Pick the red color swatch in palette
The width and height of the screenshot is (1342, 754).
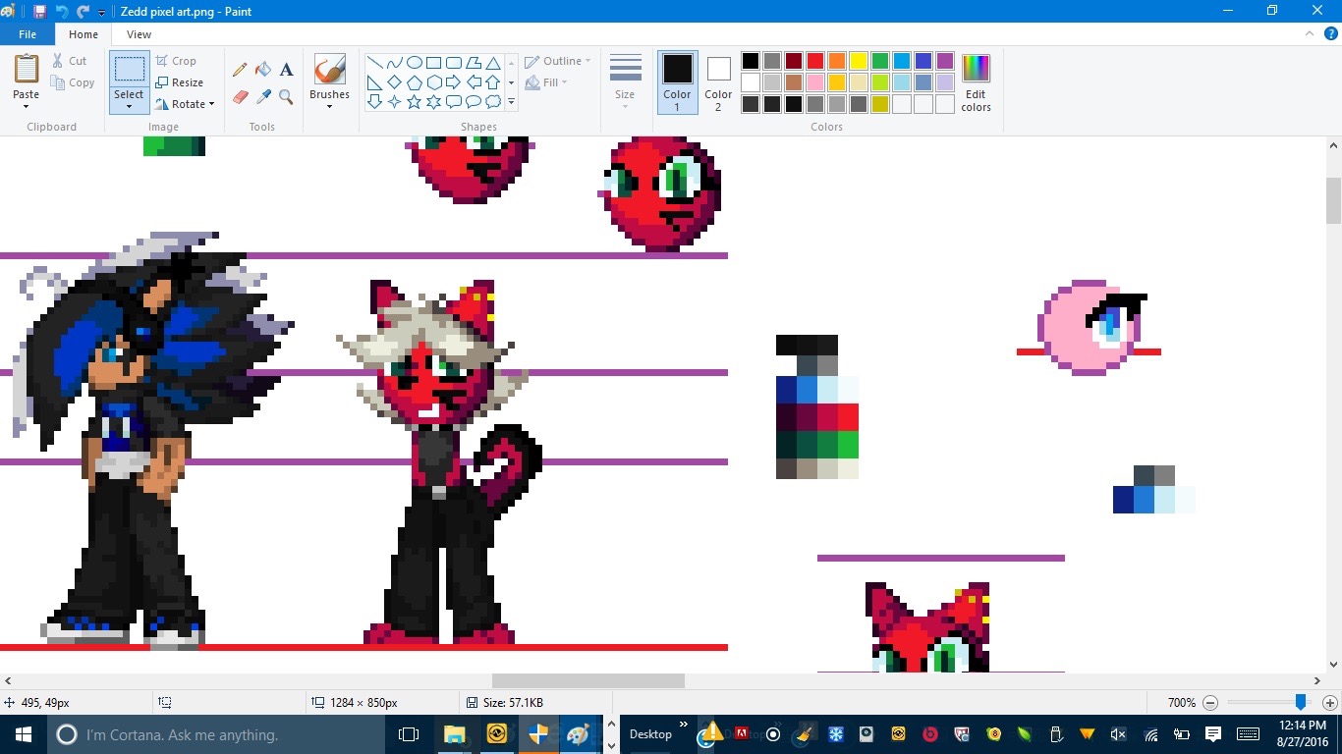(814, 61)
